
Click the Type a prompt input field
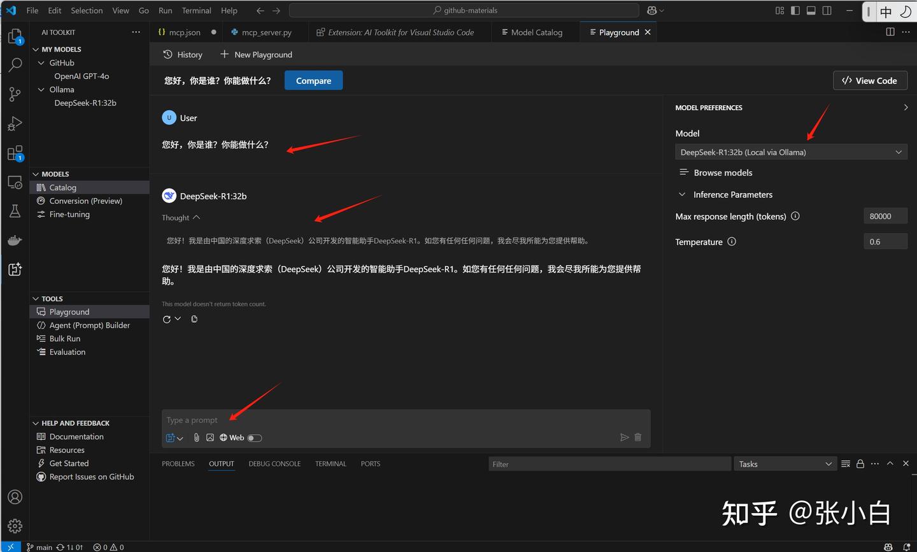click(406, 420)
